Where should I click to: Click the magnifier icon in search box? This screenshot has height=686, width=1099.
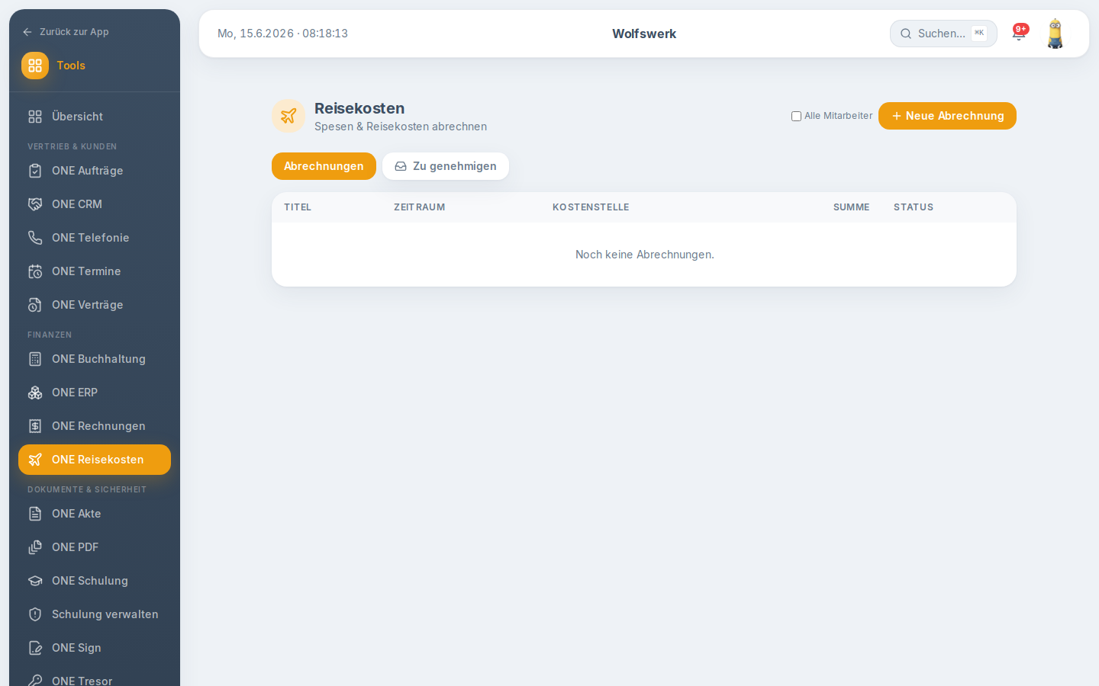(x=906, y=34)
